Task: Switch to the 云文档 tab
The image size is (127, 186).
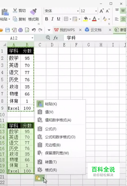Action: 93,30
